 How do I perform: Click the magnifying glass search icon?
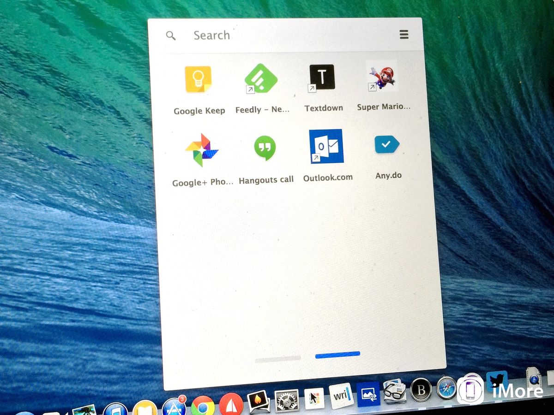coord(171,35)
